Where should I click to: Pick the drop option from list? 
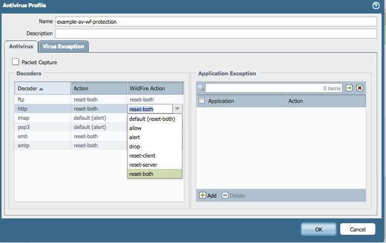pos(135,146)
